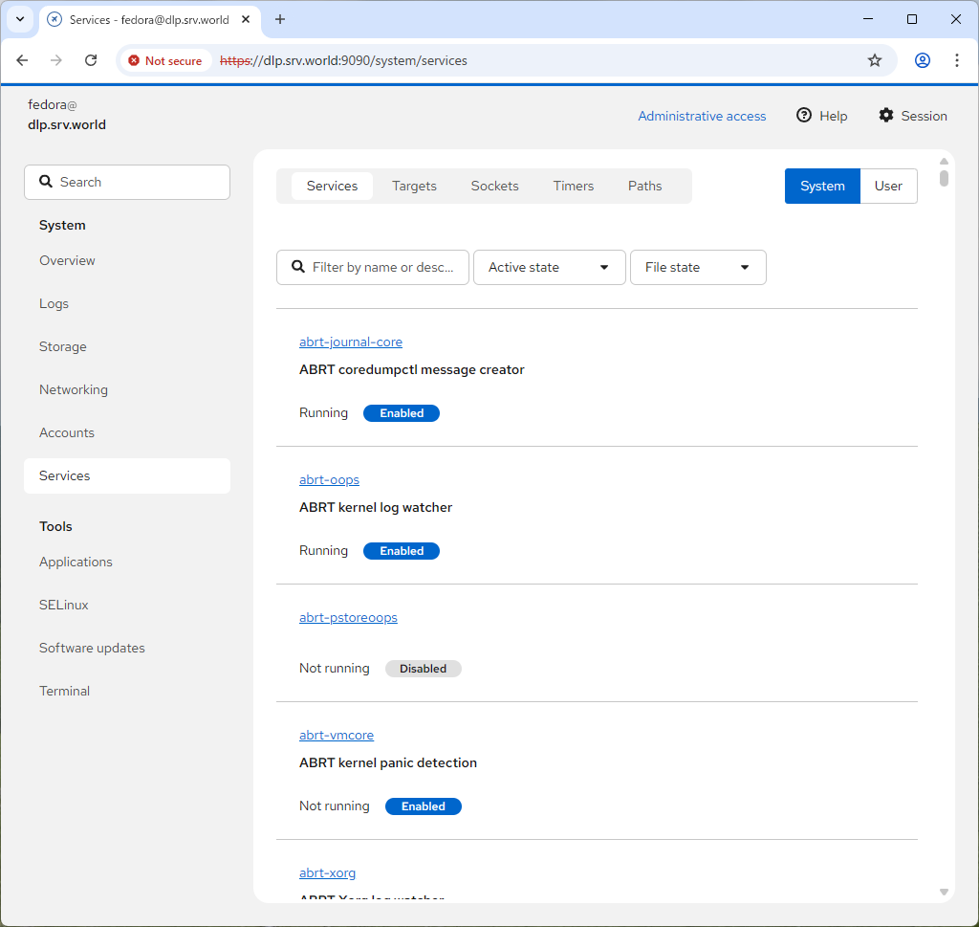
Task: Select the System services toggle
Action: click(x=822, y=187)
